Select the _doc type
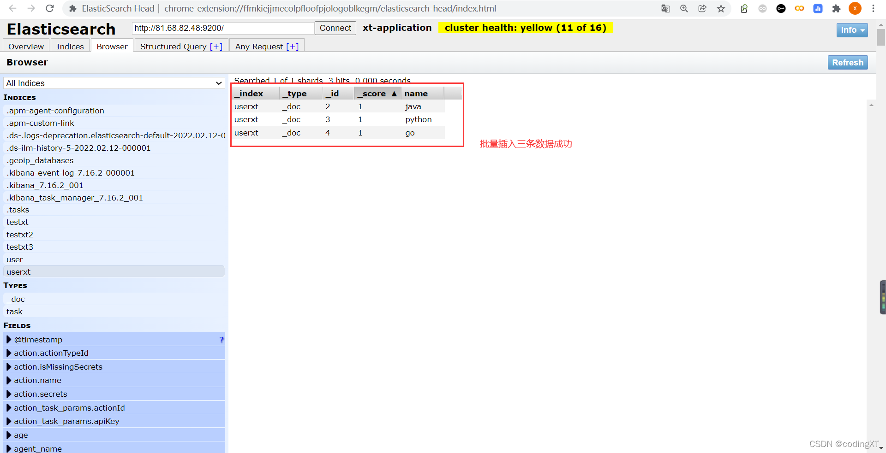Screen dimensions: 886x453 click(114, 299)
